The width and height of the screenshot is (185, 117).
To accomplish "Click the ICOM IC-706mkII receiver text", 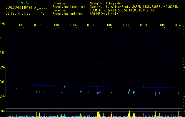I will 122,10.
